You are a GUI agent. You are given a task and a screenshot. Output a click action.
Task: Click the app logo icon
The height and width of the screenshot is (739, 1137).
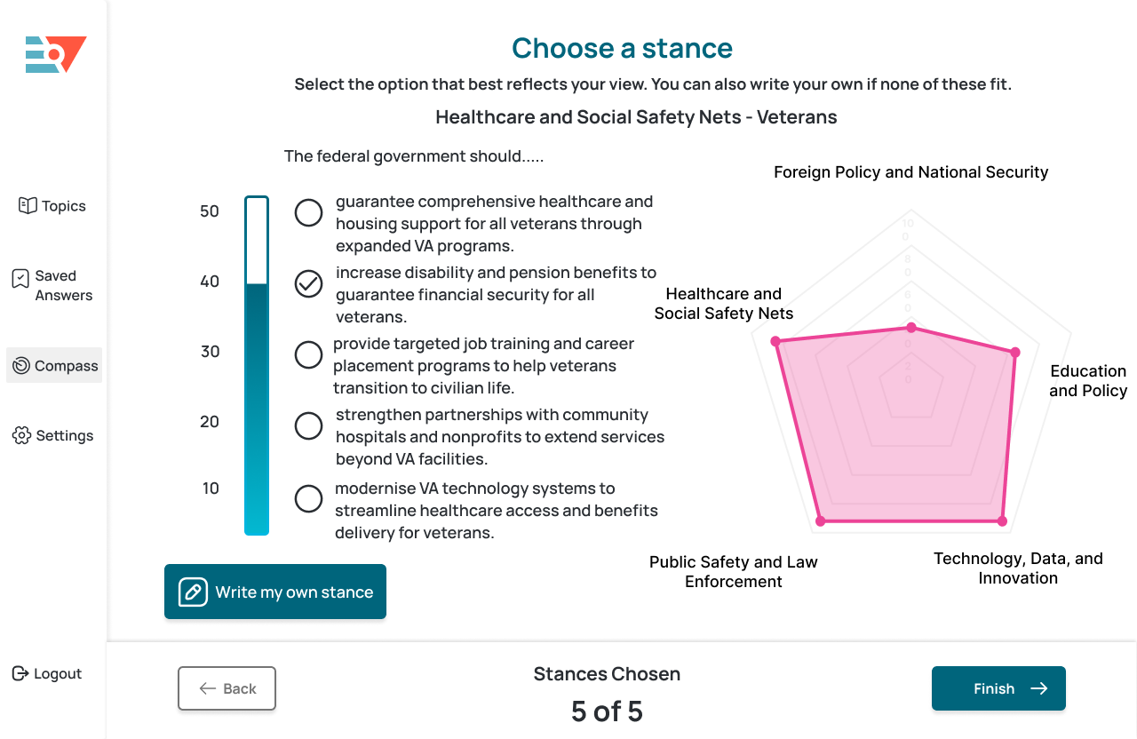(55, 55)
